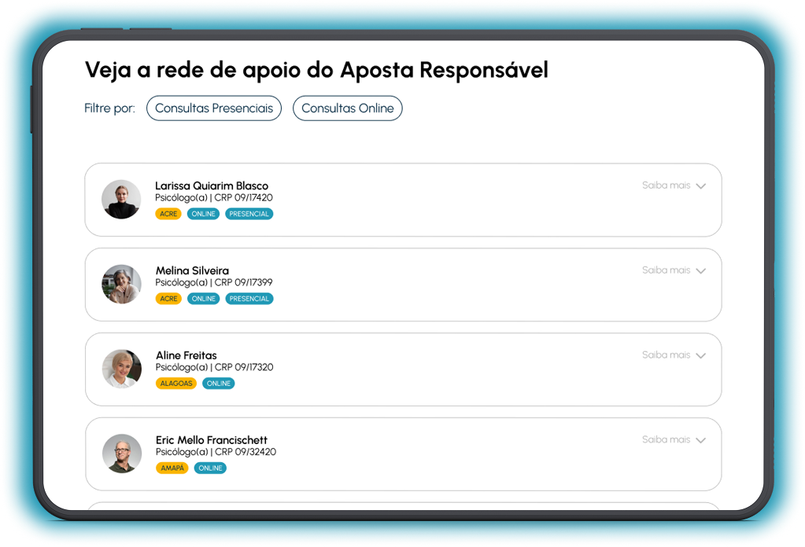Click the ONLINE badge on Eric's card
This screenshot has width=805, height=547.
click(210, 468)
